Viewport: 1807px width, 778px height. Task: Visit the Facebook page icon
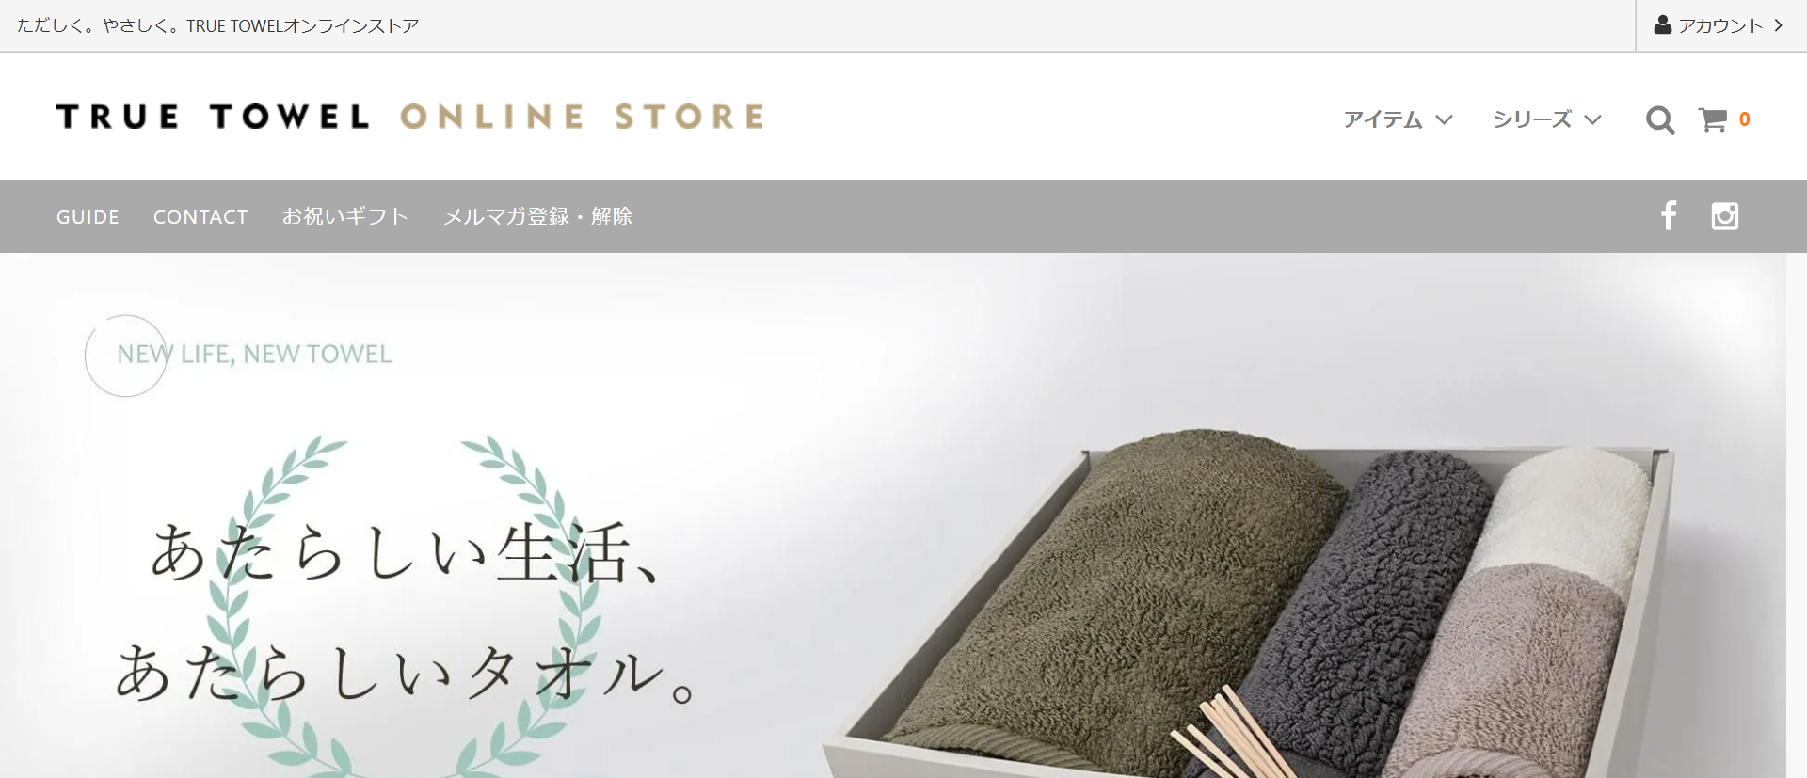click(1669, 215)
